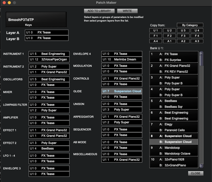The height and width of the screenshot is (182, 212).
Task: Click the patch name field BmoohP3TdTP
Action: [x=36, y=19]
